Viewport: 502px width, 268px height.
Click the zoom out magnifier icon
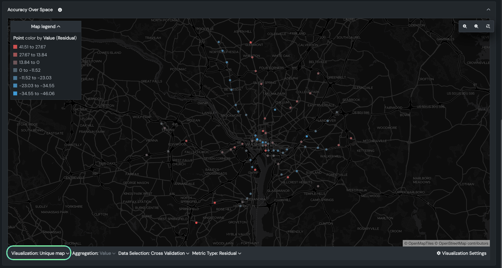[476, 27]
